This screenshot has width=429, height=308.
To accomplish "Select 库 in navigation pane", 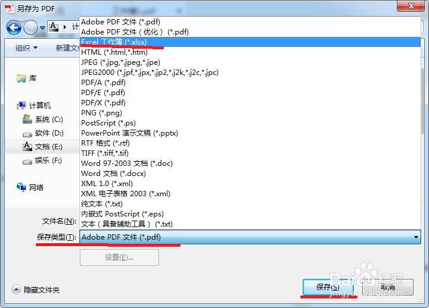I will tap(33, 78).
